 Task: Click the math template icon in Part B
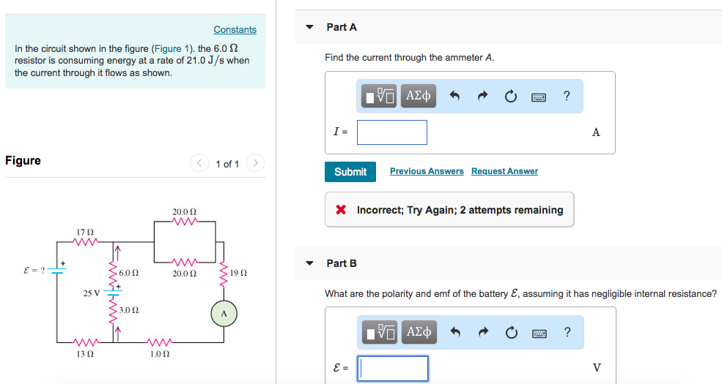click(x=381, y=332)
